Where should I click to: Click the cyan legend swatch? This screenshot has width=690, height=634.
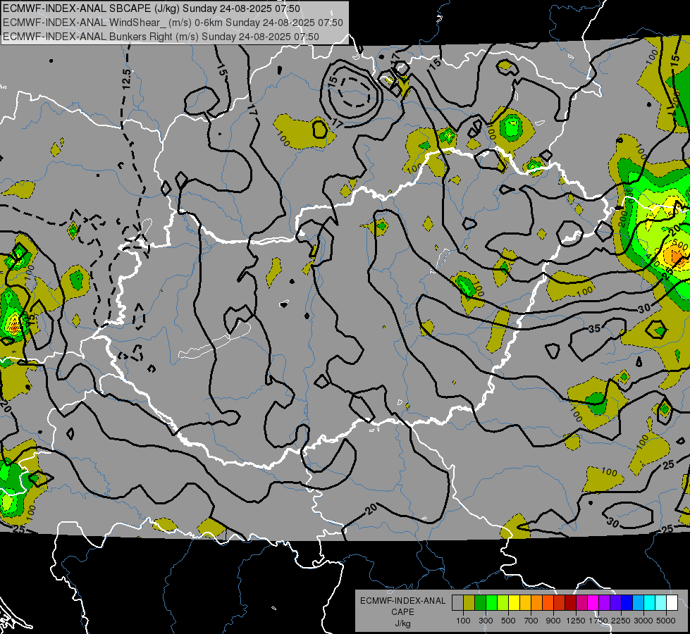point(650,603)
